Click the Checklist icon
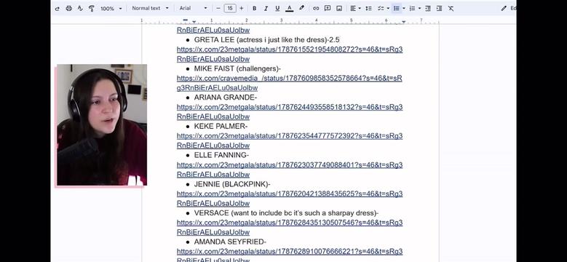Screen dimensions: 567x262 point(381,8)
